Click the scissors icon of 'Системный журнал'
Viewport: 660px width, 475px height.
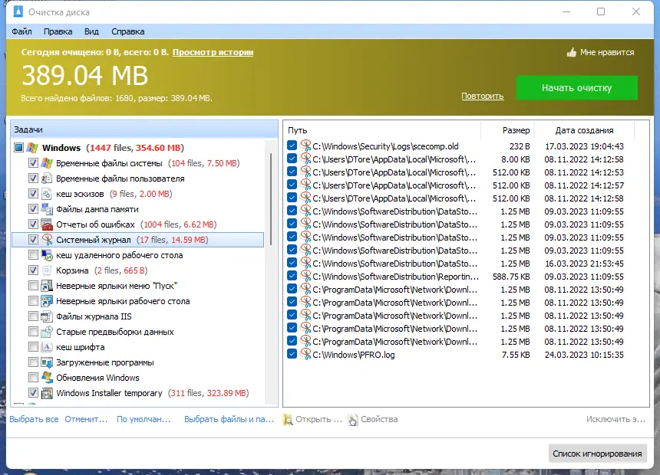[47, 240]
